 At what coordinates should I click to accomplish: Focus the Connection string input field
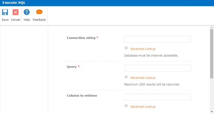pos(157,39)
